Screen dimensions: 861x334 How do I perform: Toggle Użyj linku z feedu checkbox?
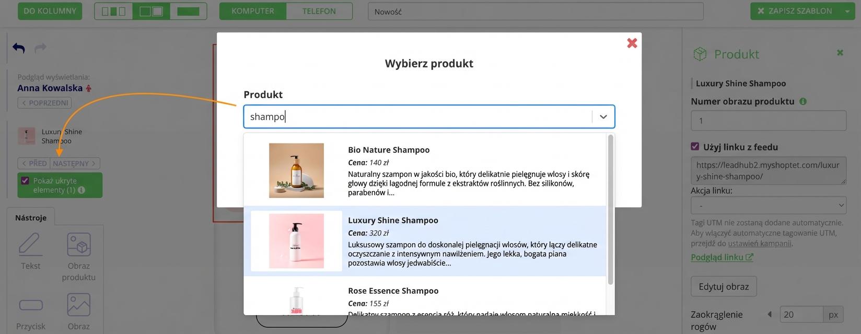click(695, 147)
